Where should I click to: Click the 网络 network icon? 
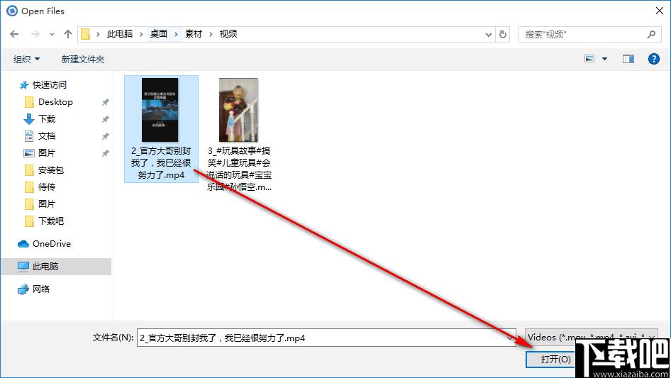coord(23,289)
